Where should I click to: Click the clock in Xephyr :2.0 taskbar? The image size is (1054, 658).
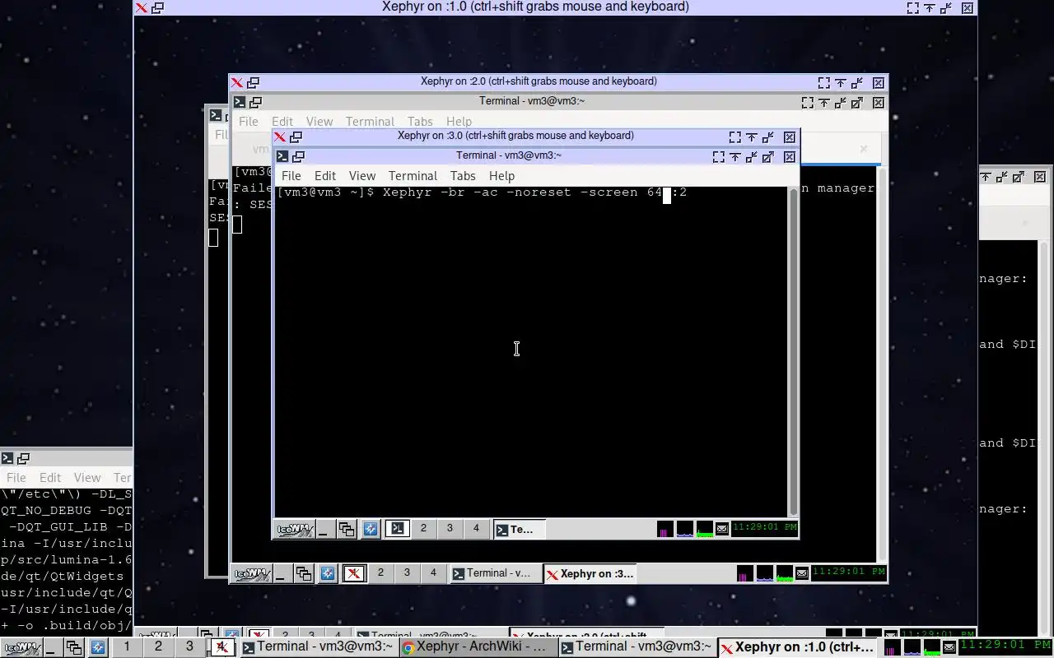click(848, 572)
